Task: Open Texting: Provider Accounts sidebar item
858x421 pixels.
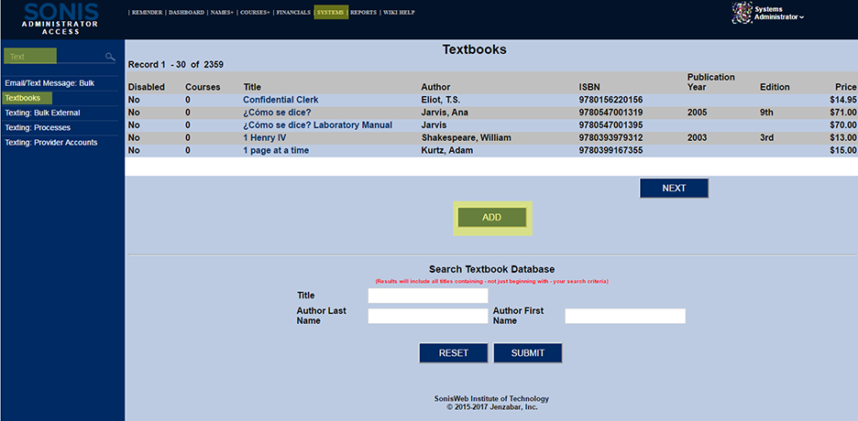Action: coord(51,143)
